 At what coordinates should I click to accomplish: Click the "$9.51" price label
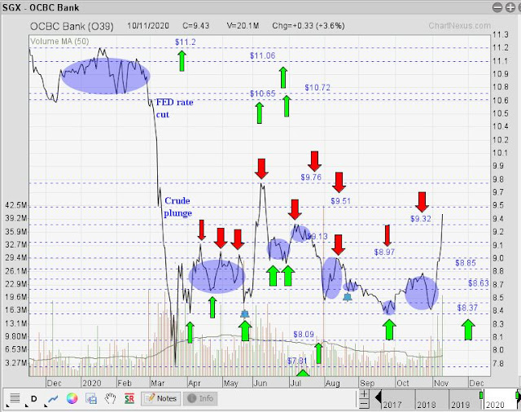point(340,201)
